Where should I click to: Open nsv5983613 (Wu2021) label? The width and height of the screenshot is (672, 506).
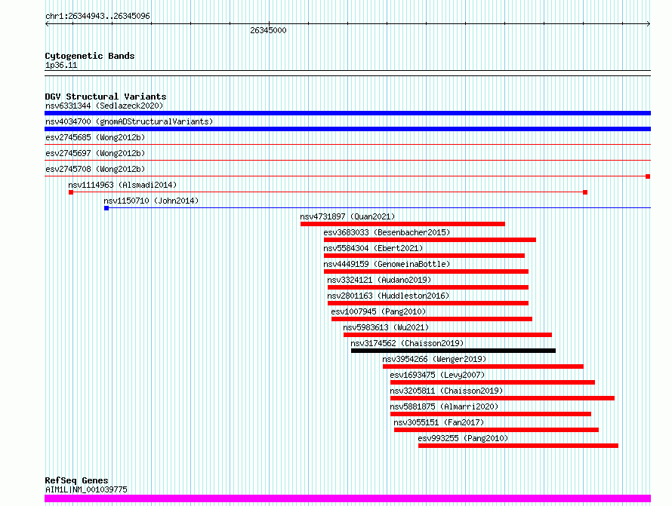tap(386, 327)
